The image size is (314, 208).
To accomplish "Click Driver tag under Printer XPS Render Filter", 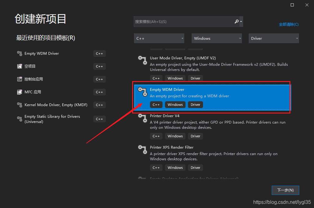I will [195, 168].
